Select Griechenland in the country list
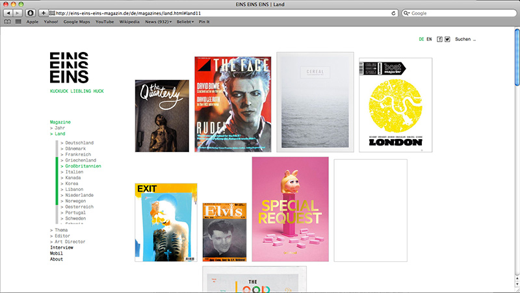Screen dimensions: 520x293 pyautogui.click(x=78, y=160)
